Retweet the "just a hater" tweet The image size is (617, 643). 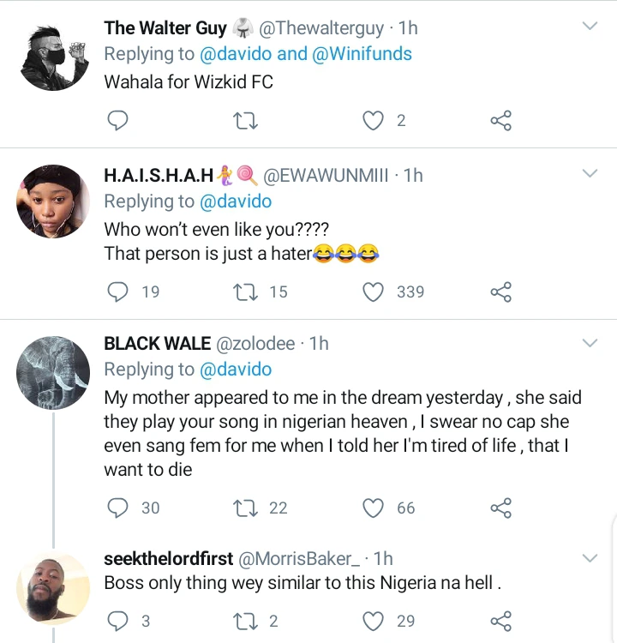(x=246, y=292)
